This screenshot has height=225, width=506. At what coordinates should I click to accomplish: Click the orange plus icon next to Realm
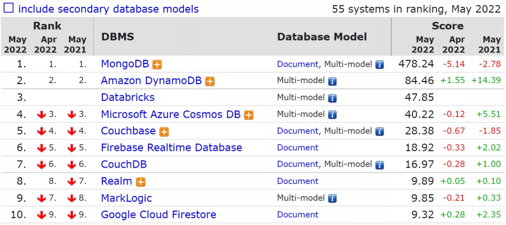click(x=141, y=181)
